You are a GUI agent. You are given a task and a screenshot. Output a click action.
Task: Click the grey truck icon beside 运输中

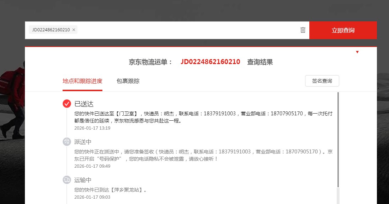[x=67, y=180]
